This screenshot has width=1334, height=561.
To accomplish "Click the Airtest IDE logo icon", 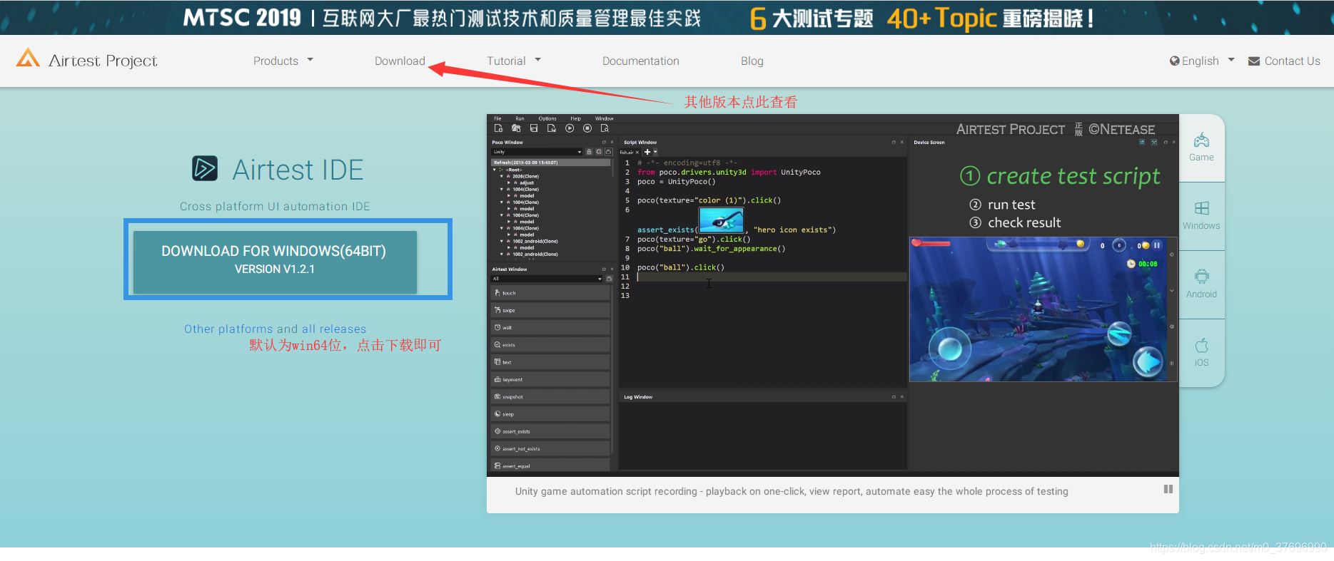I will (205, 168).
